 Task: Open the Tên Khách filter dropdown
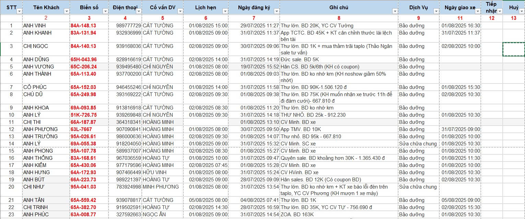click(66, 11)
